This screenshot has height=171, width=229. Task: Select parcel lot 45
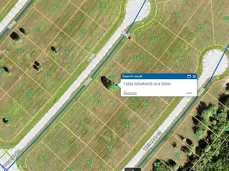pyautogui.click(x=128, y=125)
